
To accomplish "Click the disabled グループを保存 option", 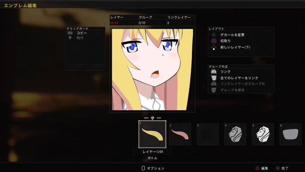I will (232, 90).
